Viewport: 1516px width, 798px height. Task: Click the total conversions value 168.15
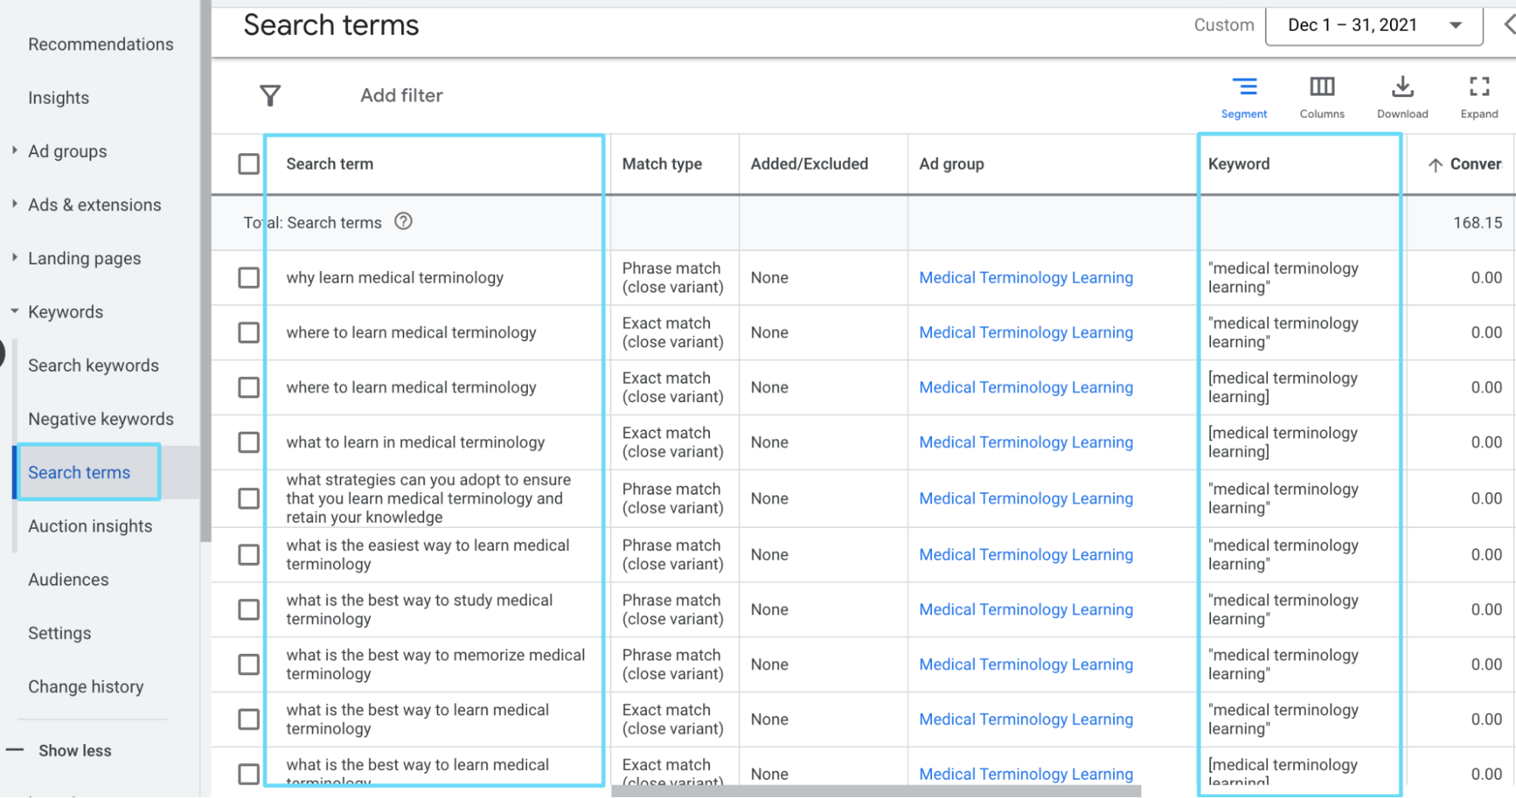click(x=1477, y=223)
